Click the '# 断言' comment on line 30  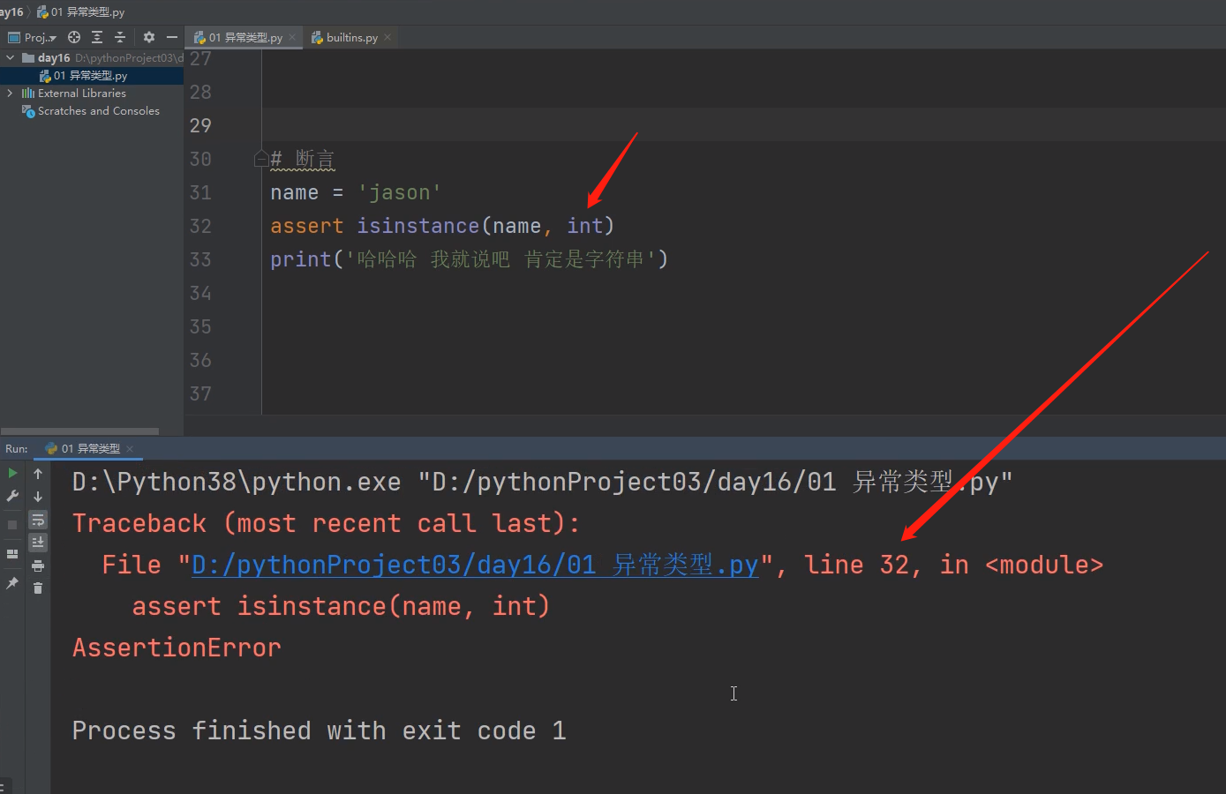pyautogui.click(x=303, y=159)
